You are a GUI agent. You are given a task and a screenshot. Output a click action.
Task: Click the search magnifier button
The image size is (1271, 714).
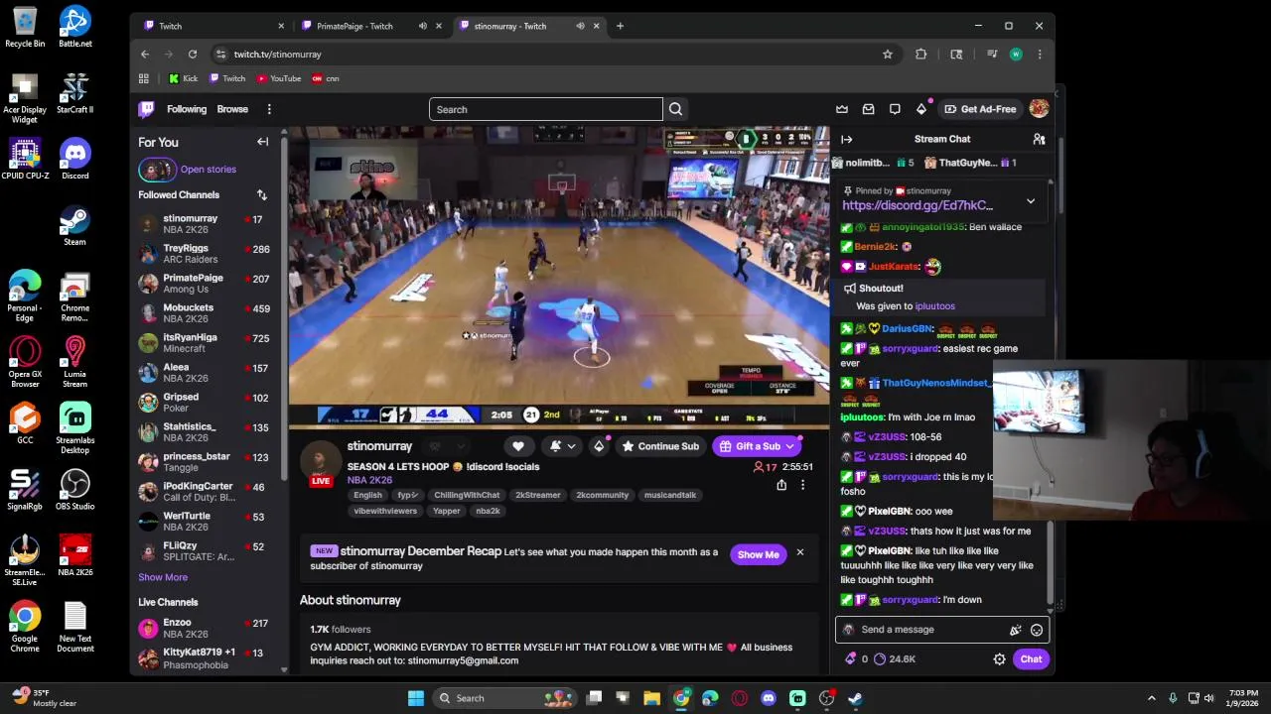[x=675, y=109]
